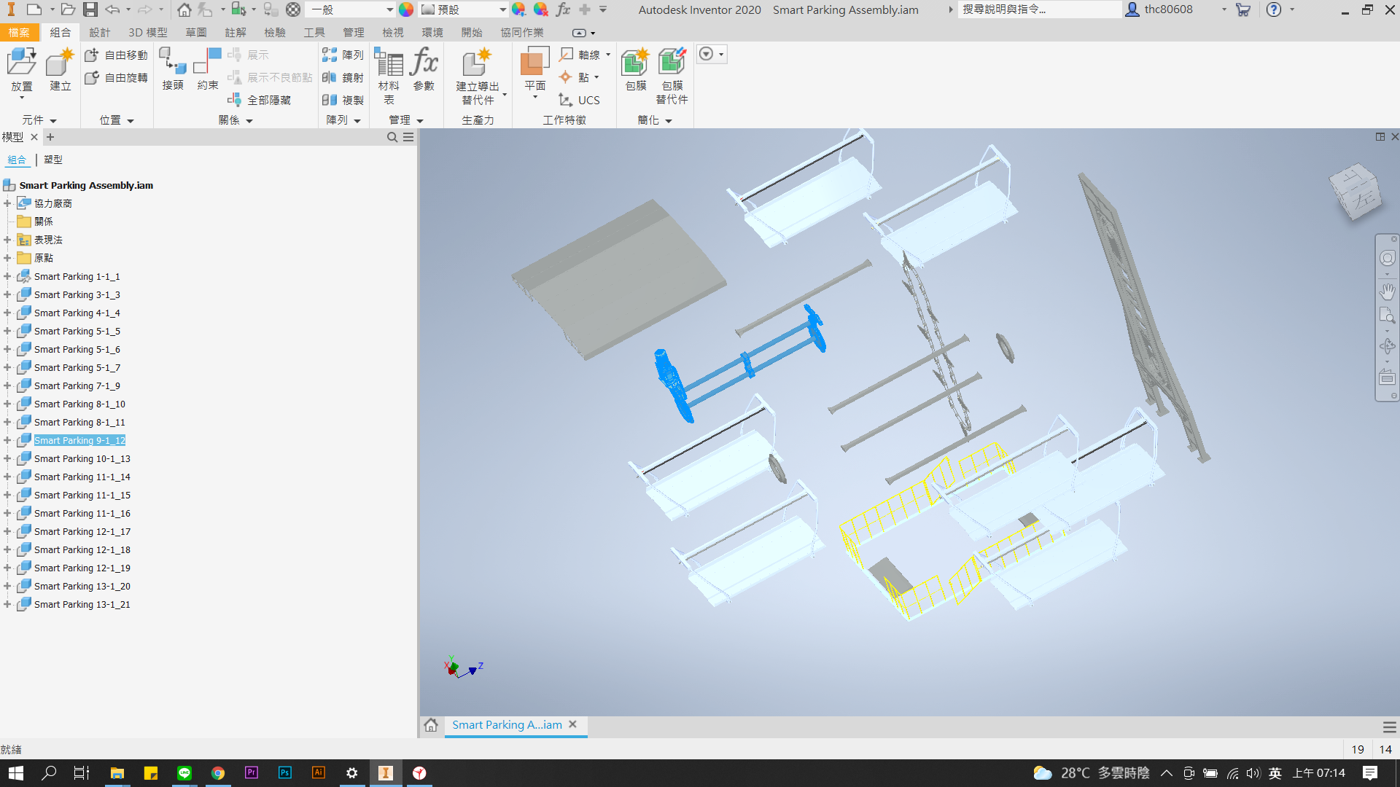Click the Pan hand navigation icon
This screenshot has height=787, width=1400.
point(1387,291)
